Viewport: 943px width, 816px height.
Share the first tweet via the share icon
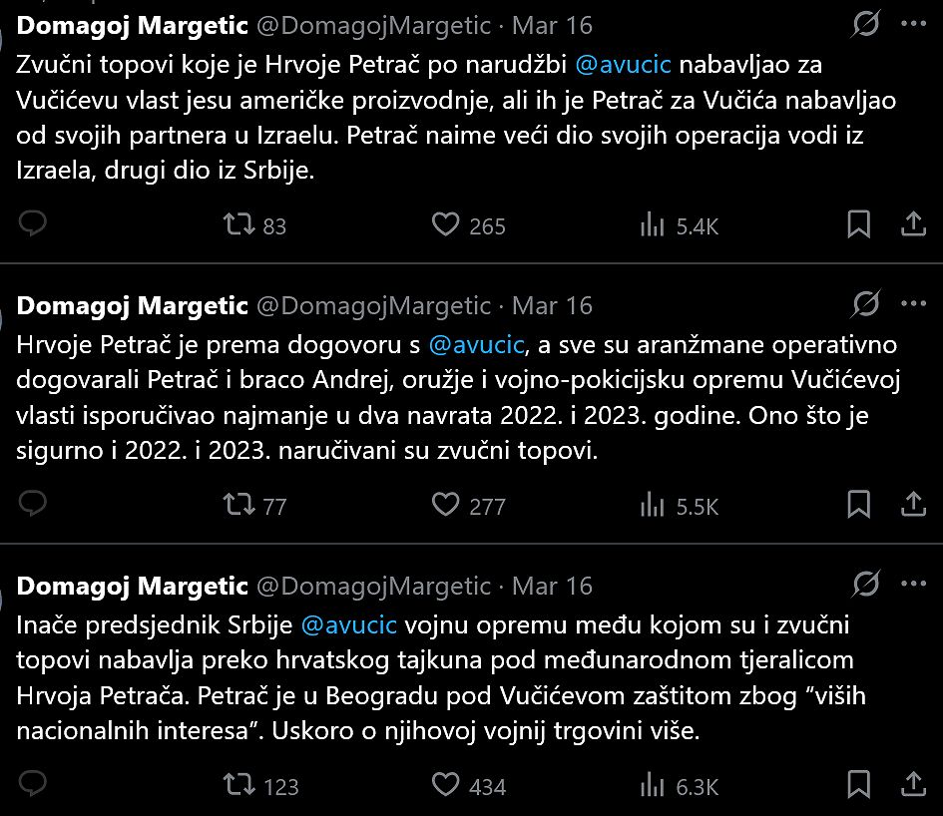click(x=913, y=225)
